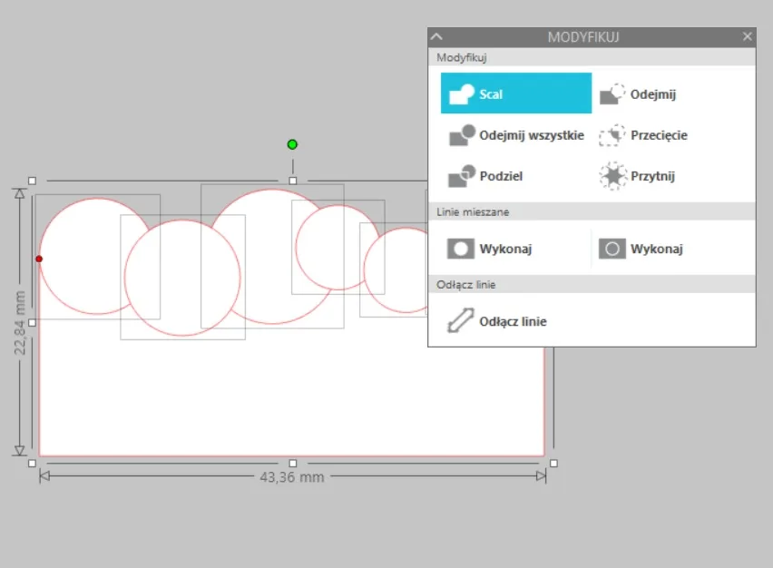This screenshot has width=773, height=568.
Task: Click the 43,36 mm width dimension label
Action: [292, 477]
